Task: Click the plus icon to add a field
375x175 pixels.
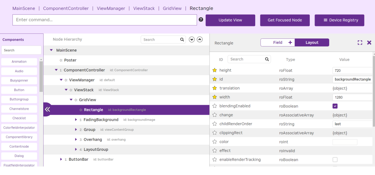Action: coord(290,42)
